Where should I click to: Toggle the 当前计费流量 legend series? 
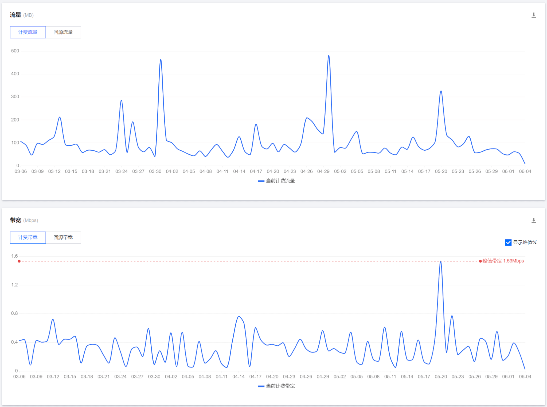280,181
